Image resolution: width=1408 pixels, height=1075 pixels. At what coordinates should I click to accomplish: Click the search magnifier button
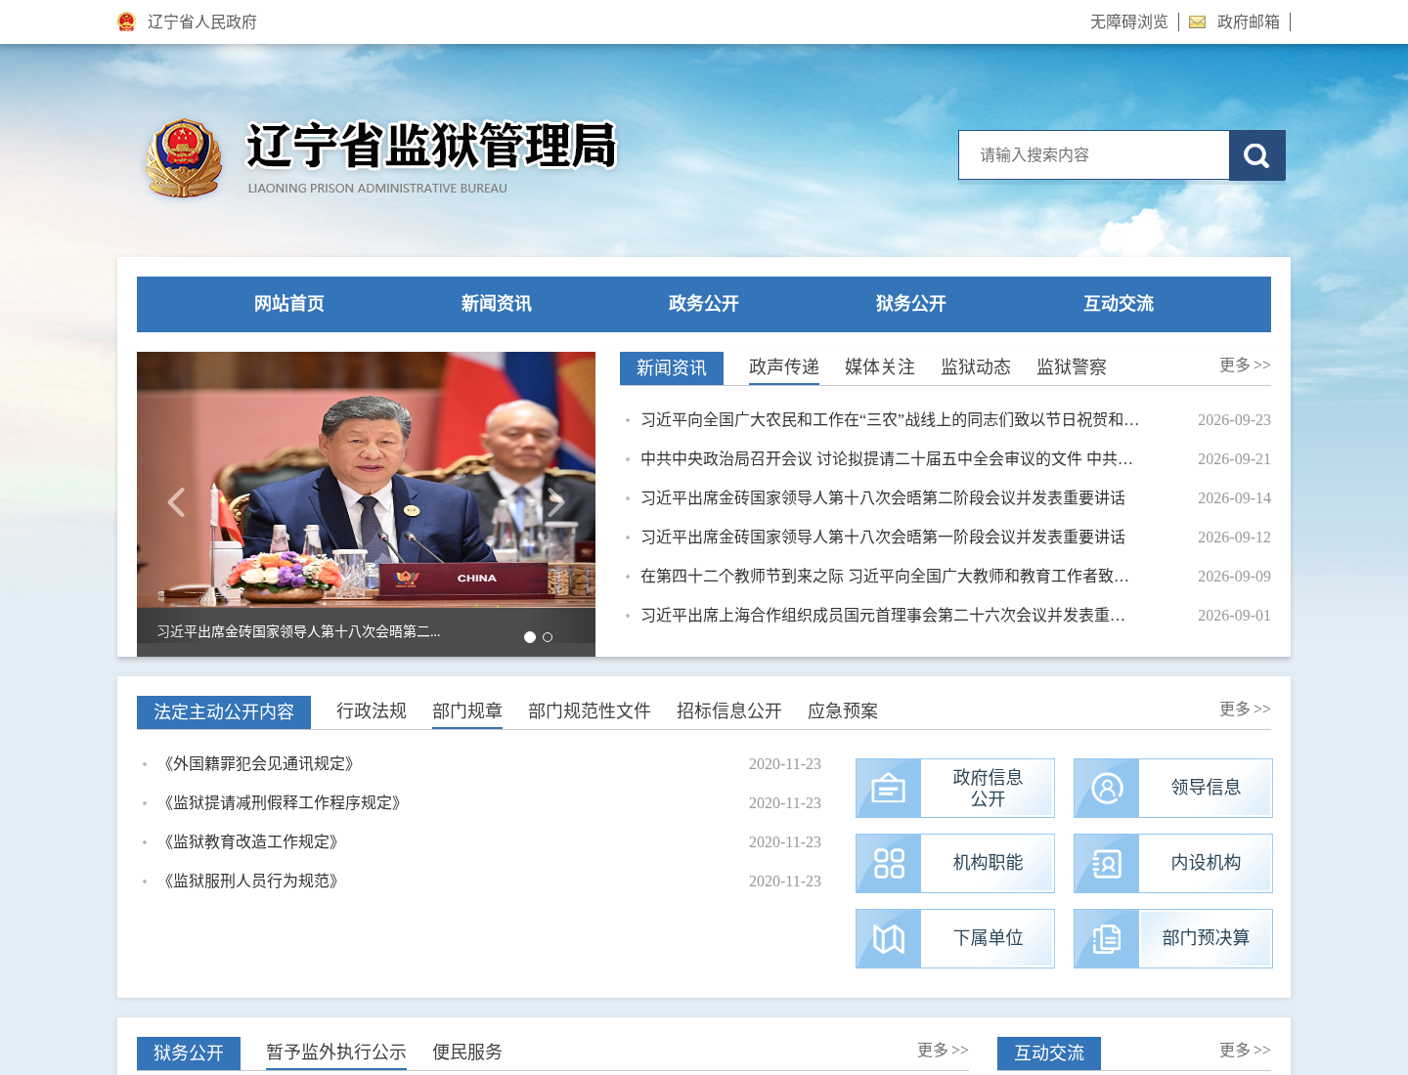pyautogui.click(x=1256, y=155)
